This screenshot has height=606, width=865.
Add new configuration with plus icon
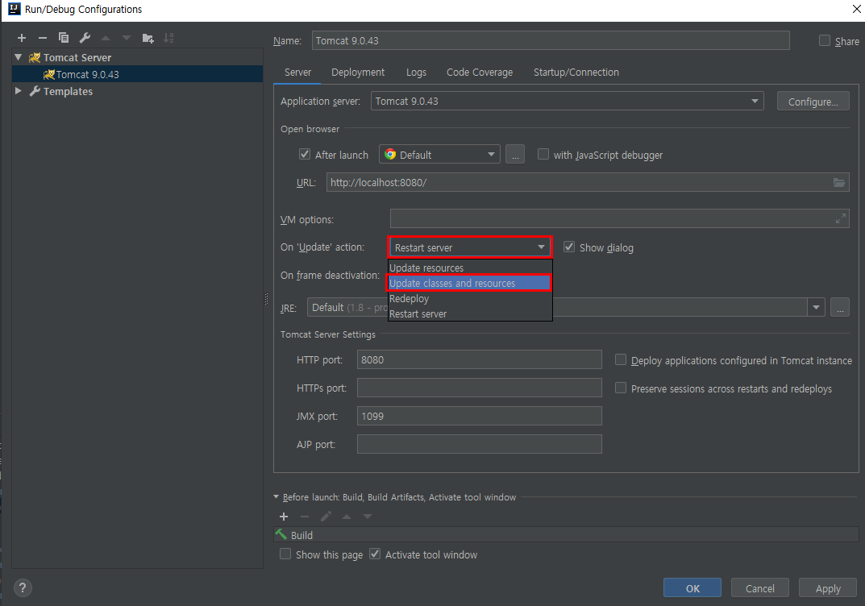click(22, 38)
